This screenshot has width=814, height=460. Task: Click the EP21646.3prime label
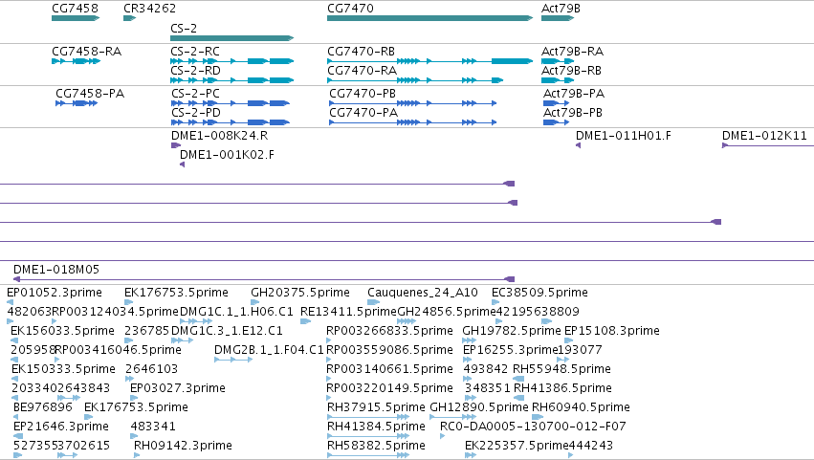click(61, 427)
